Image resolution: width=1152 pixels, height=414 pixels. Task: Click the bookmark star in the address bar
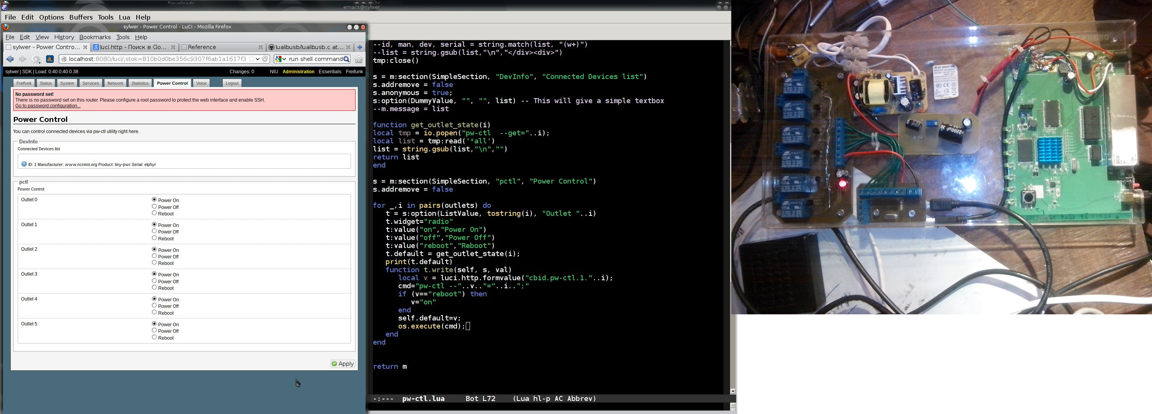click(x=252, y=59)
